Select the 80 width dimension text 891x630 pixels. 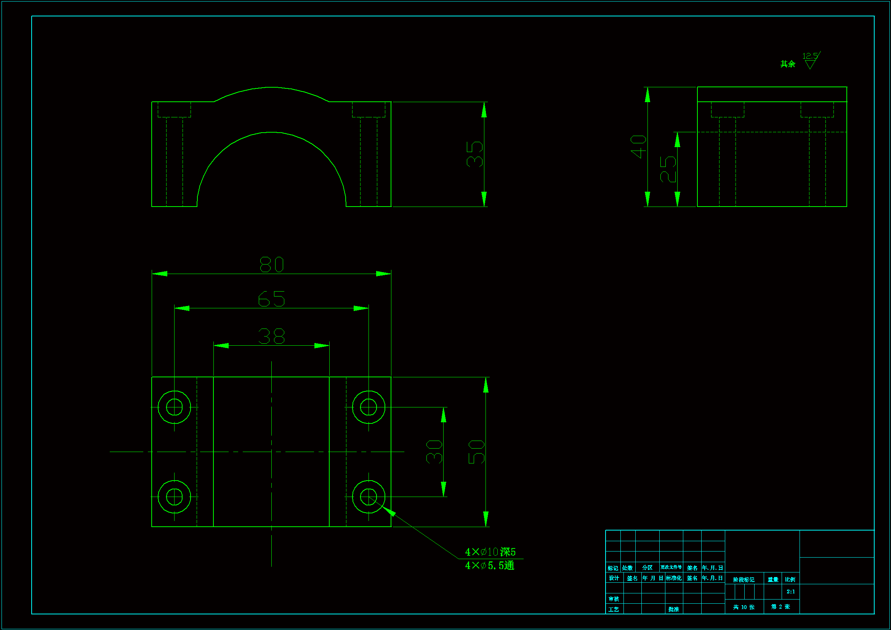tap(271, 265)
